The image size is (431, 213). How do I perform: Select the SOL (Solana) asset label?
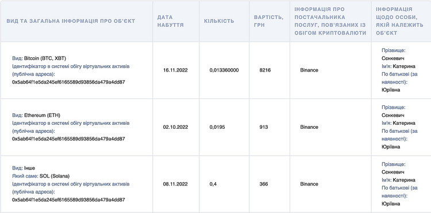tap(55, 176)
